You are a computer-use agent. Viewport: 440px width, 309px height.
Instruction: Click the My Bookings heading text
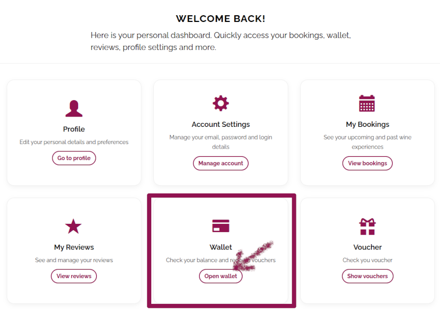(367, 124)
